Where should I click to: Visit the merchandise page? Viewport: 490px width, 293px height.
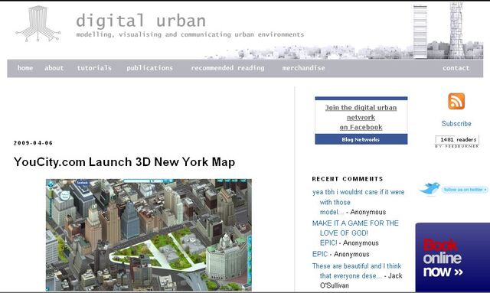[303, 68]
